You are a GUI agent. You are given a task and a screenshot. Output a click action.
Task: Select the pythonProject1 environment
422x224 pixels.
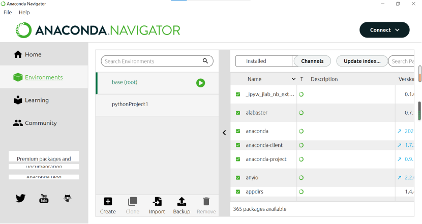point(157,105)
